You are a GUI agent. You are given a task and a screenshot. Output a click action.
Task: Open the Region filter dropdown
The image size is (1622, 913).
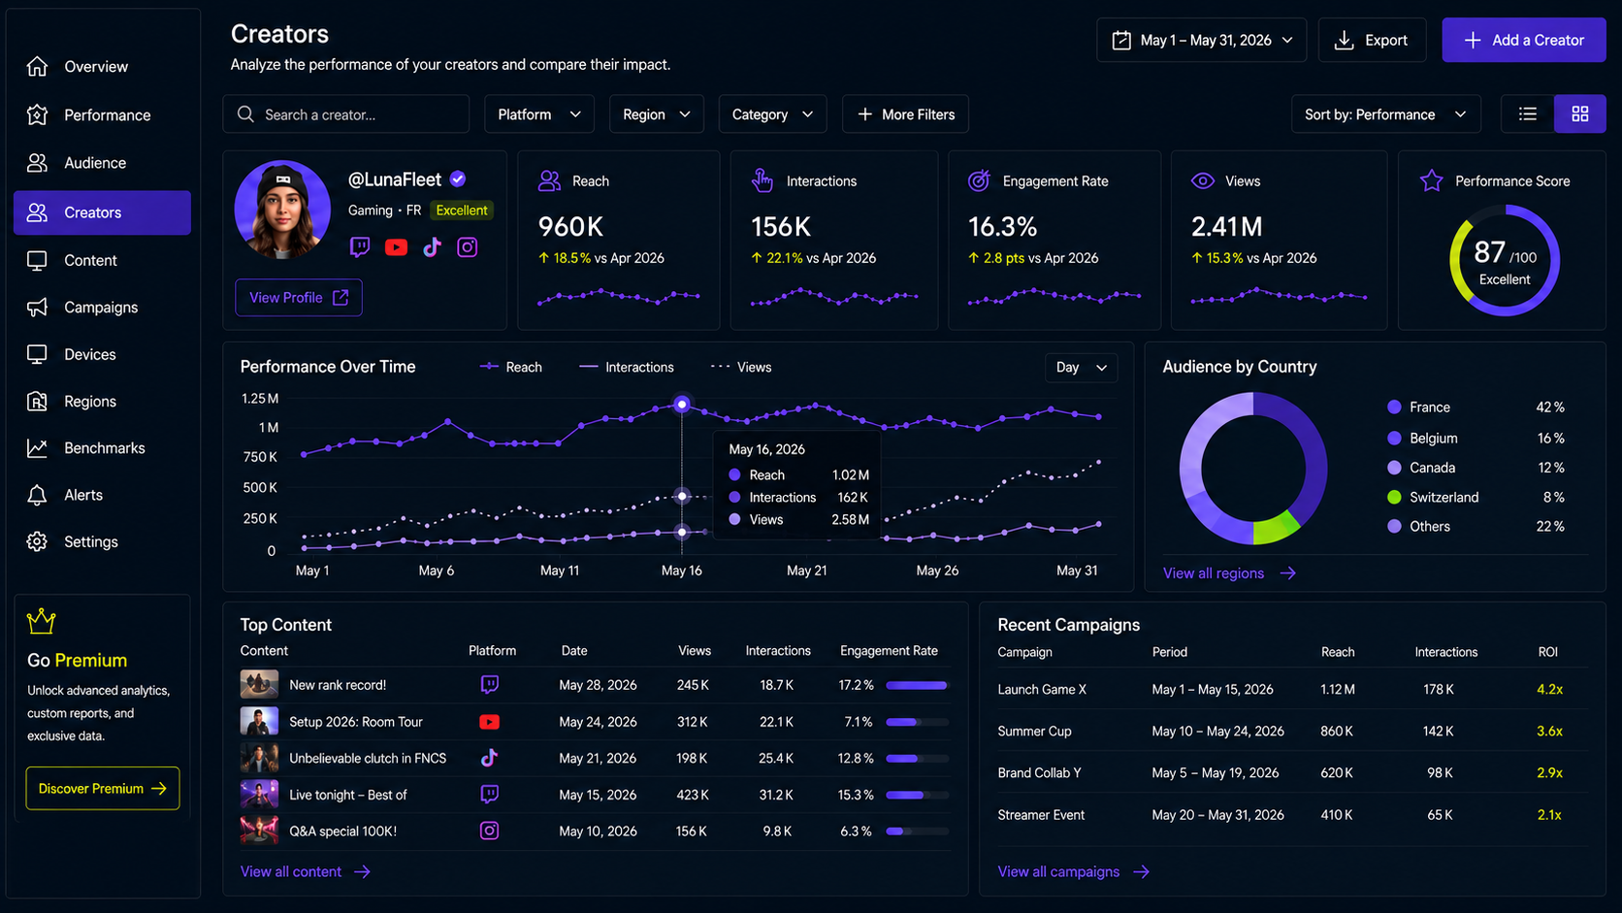pyautogui.click(x=657, y=114)
